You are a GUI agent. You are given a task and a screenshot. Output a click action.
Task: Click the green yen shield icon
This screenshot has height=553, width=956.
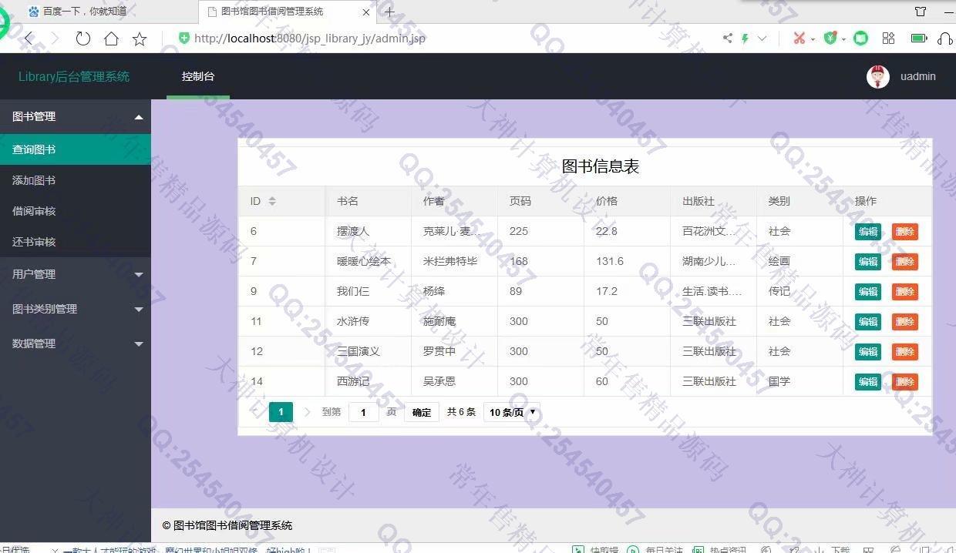click(830, 38)
